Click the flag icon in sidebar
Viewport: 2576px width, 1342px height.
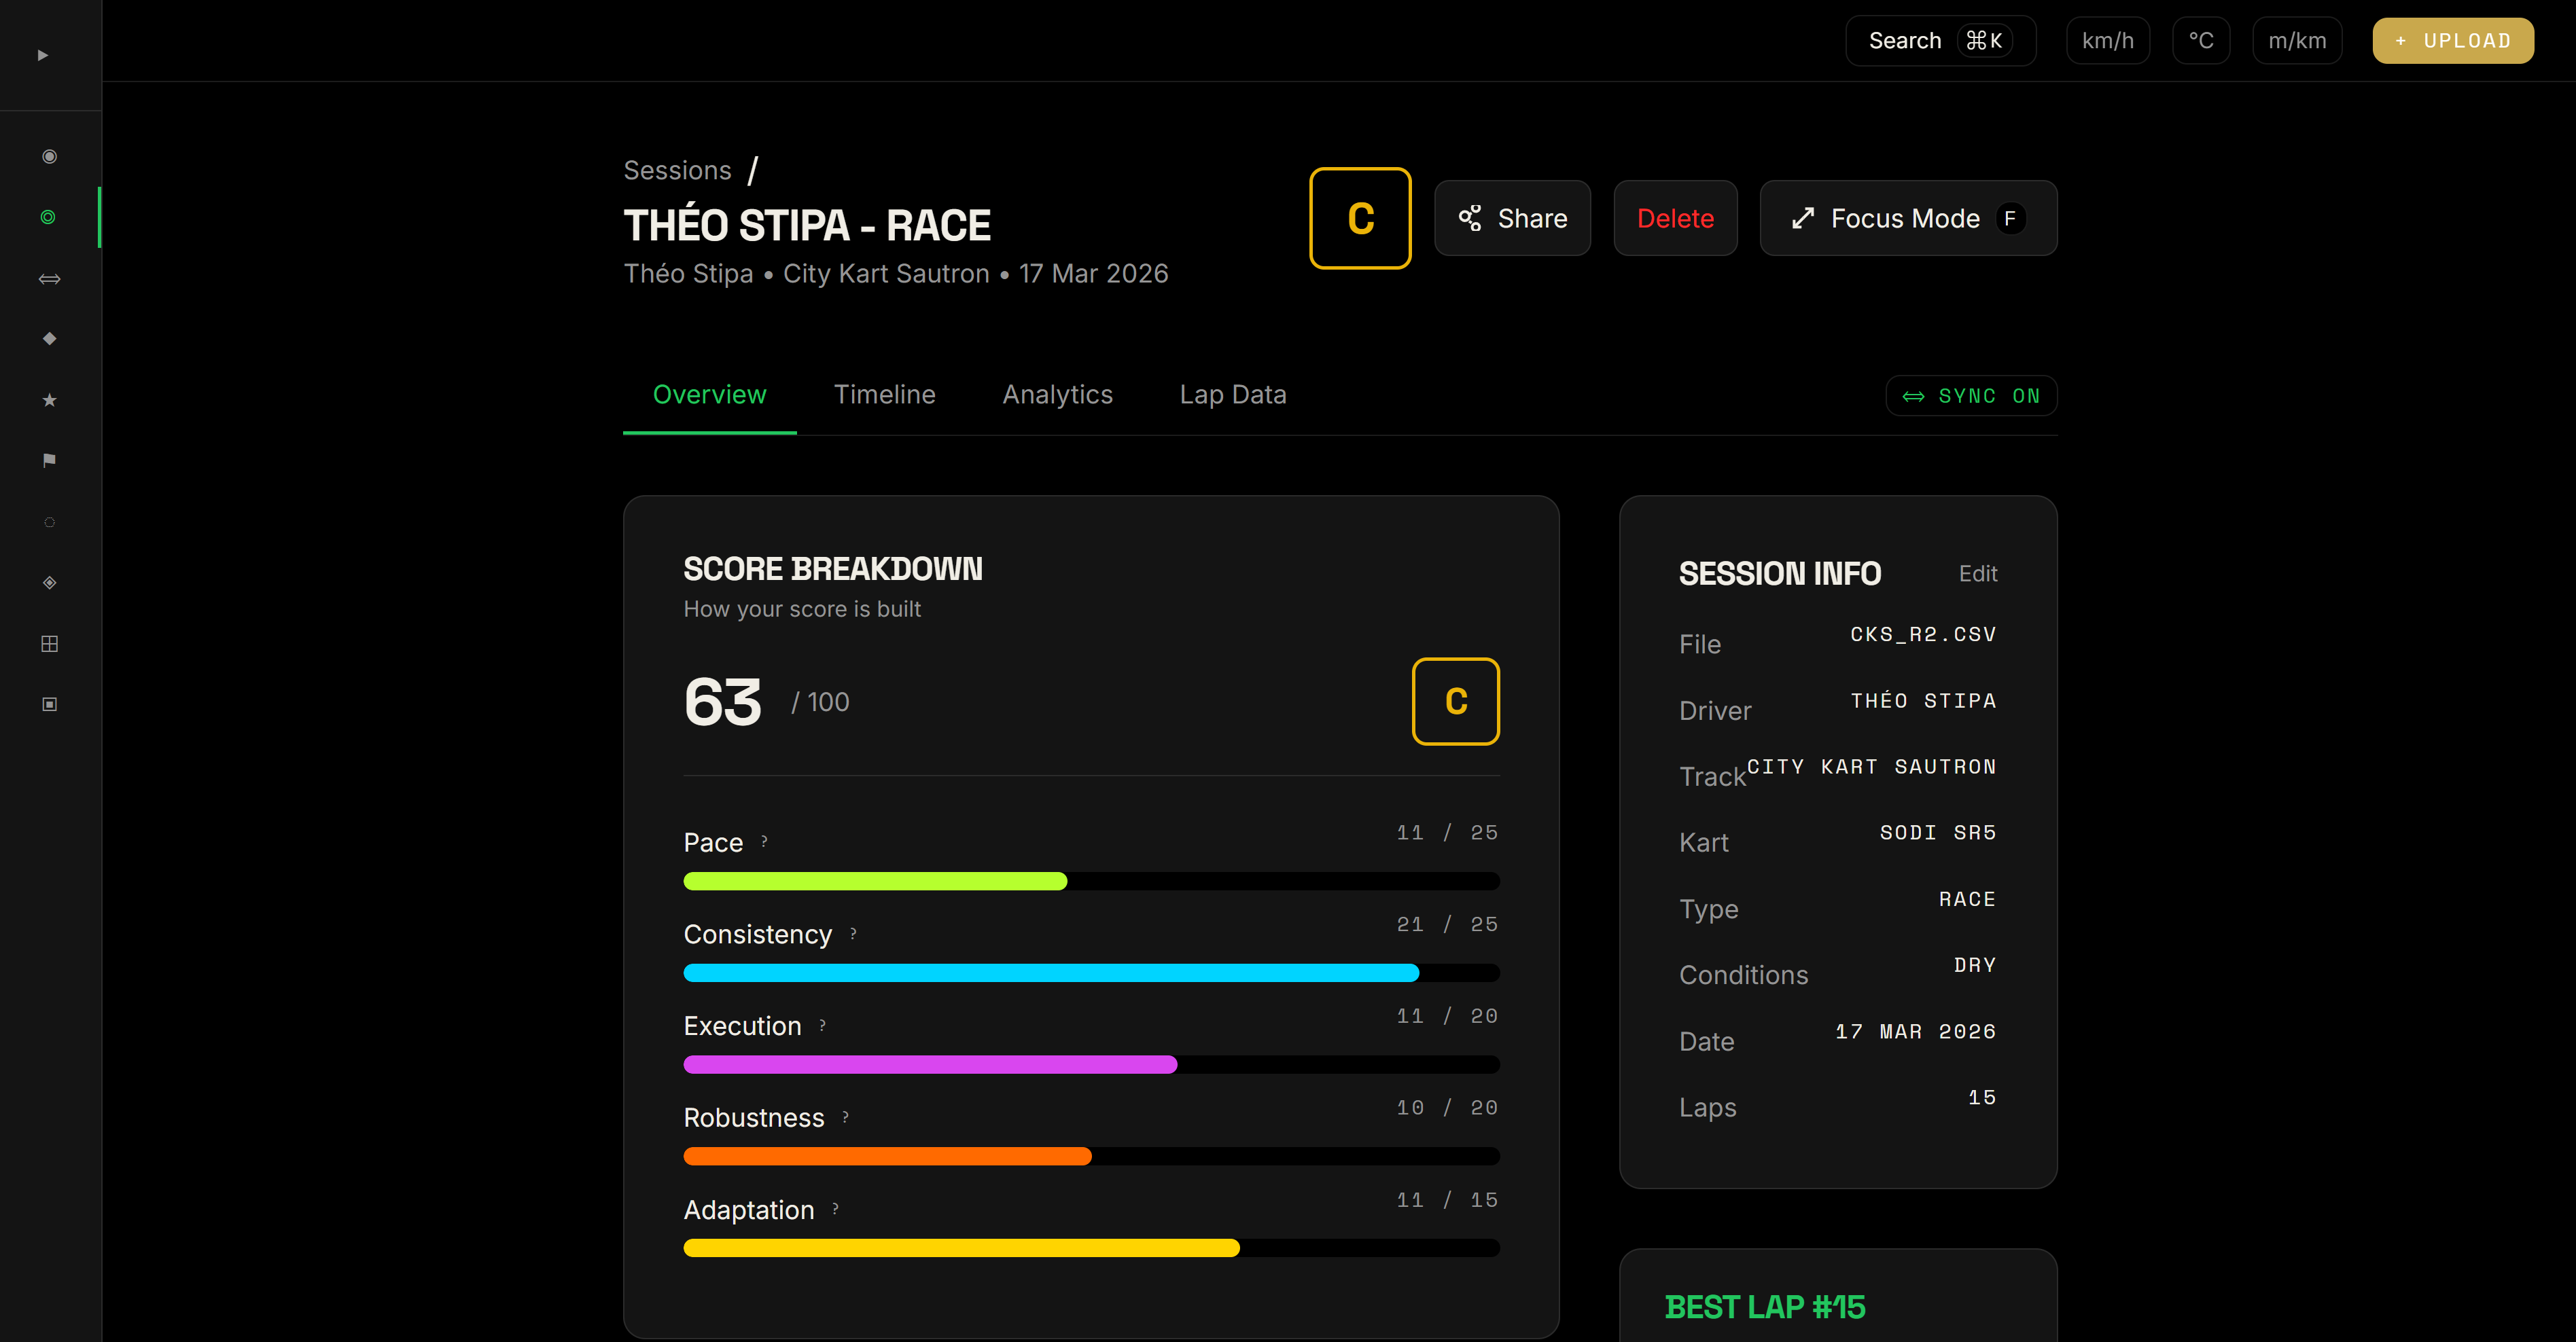[49, 460]
